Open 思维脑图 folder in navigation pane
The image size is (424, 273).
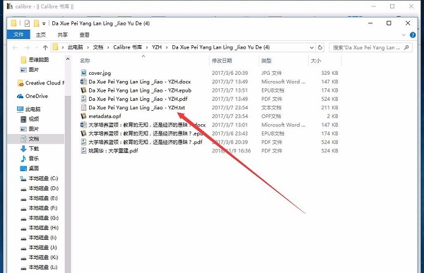tap(35, 60)
